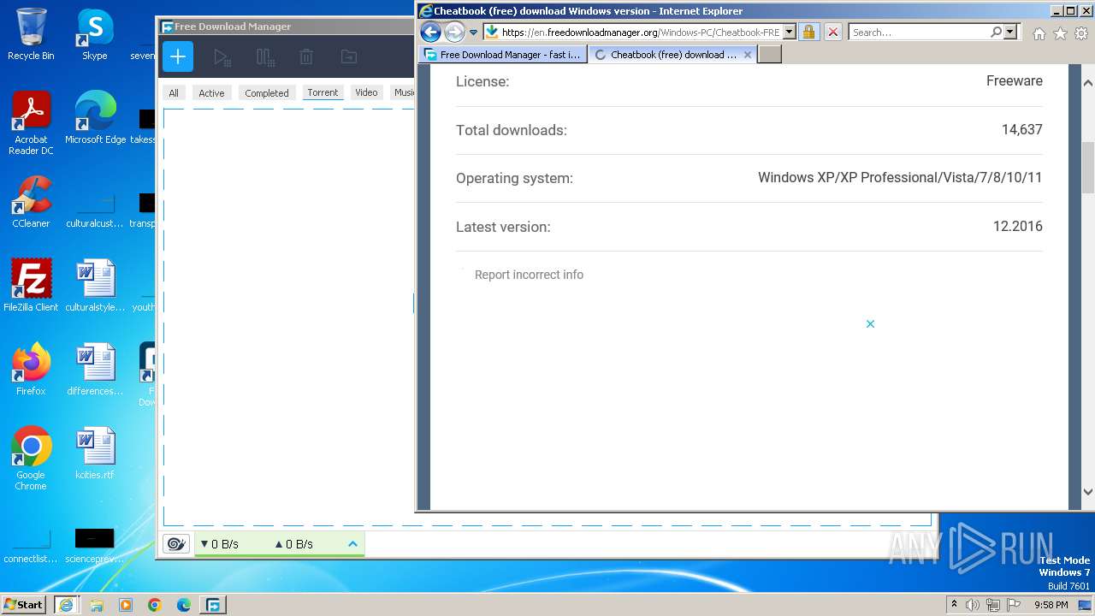Open Windows Media Player from the taskbar
The height and width of the screenshot is (616, 1095).
(x=126, y=605)
